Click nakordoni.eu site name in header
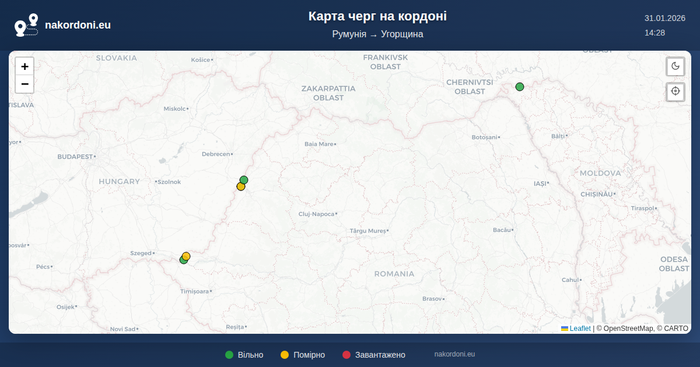 [78, 25]
